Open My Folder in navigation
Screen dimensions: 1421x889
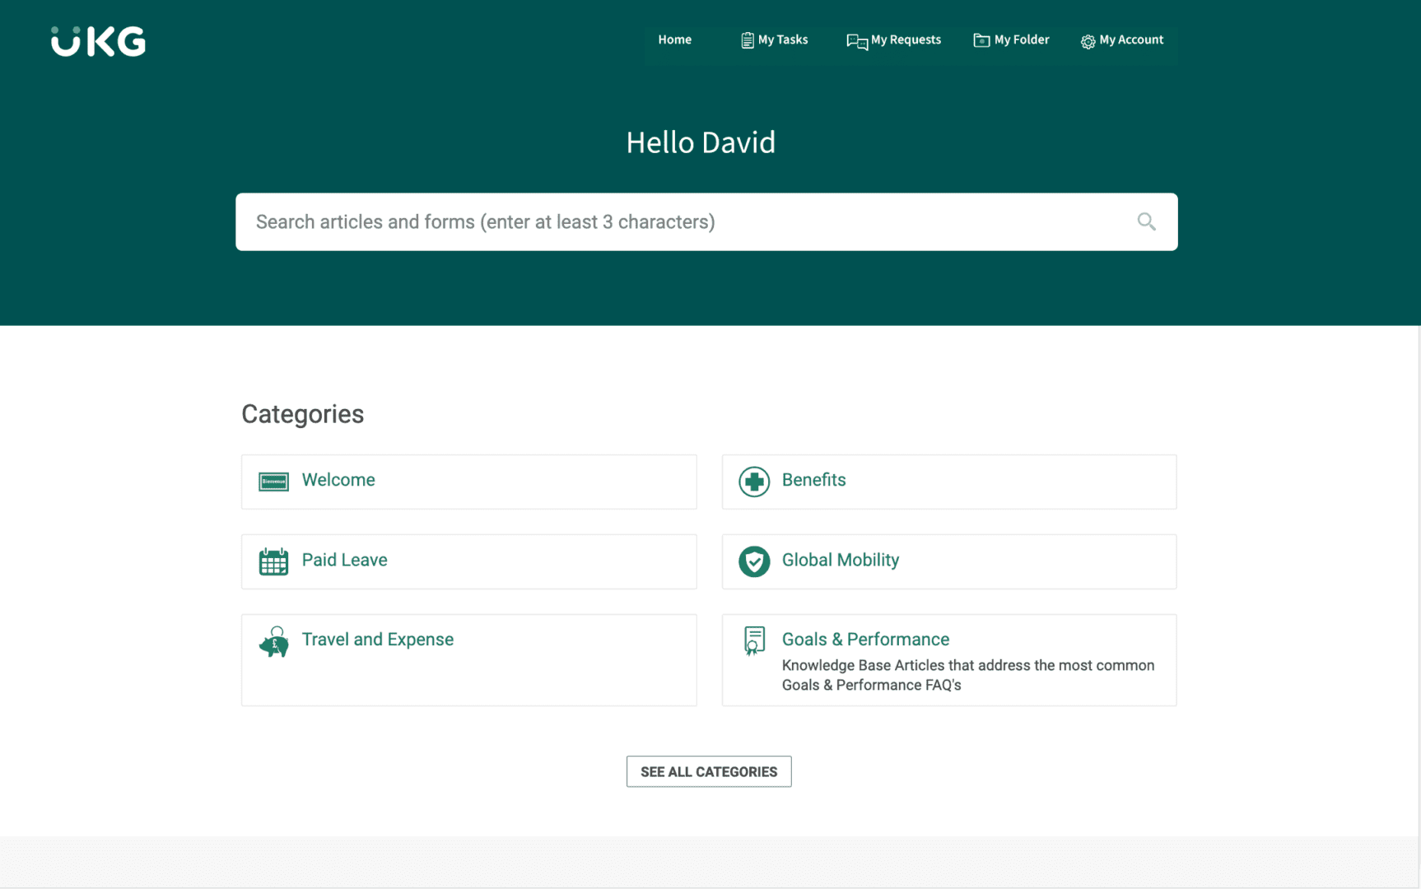(x=1011, y=40)
